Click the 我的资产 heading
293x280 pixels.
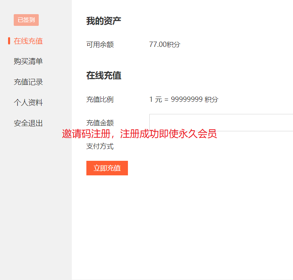(x=104, y=21)
